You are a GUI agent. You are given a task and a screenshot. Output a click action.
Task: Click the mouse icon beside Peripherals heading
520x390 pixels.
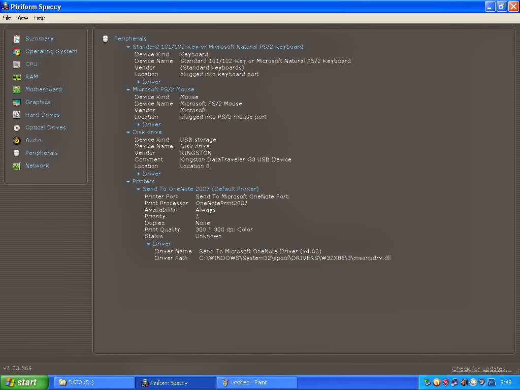point(106,39)
